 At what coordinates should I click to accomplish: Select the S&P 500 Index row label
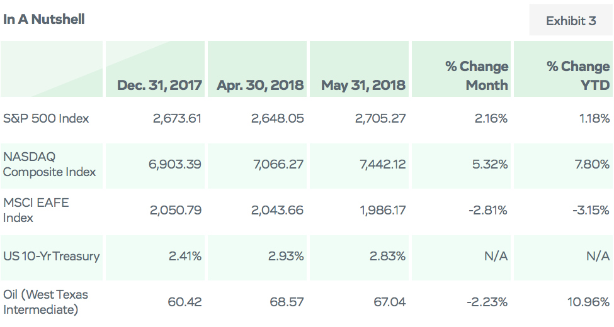pos(46,118)
